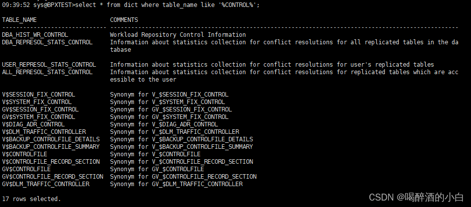
Task: Click the COMMENTS column header
Action: pos(124,20)
